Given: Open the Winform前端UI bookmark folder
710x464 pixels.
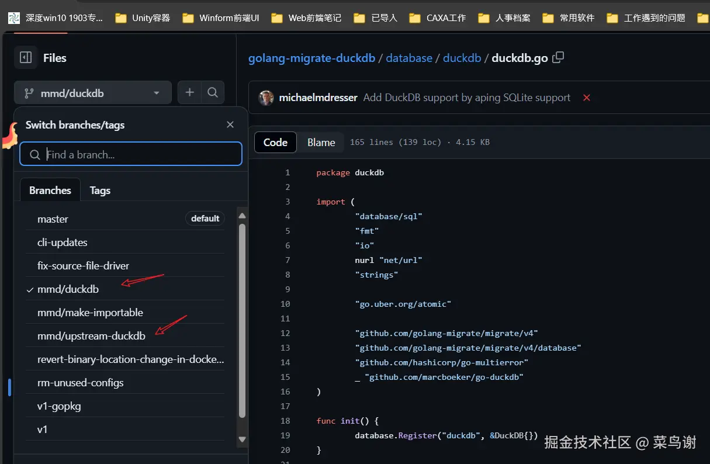Looking at the screenshot, I should point(221,18).
